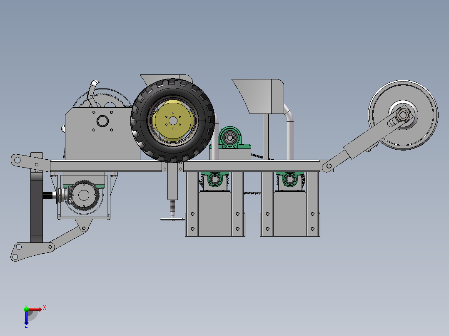Select the large press wheel disc at right
This screenshot has height=336, width=449.
(403, 115)
